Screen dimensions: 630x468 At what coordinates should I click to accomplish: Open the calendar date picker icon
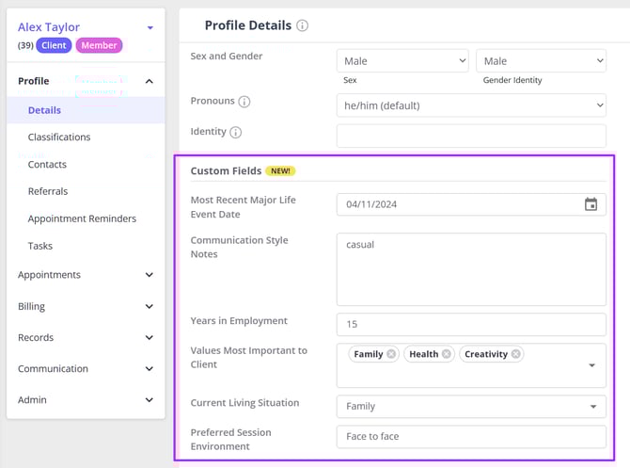pos(591,204)
